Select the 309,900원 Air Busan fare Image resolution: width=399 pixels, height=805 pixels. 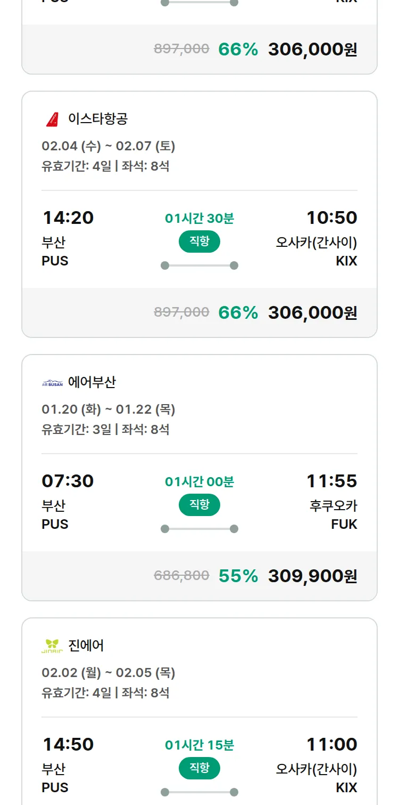click(312, 576)
